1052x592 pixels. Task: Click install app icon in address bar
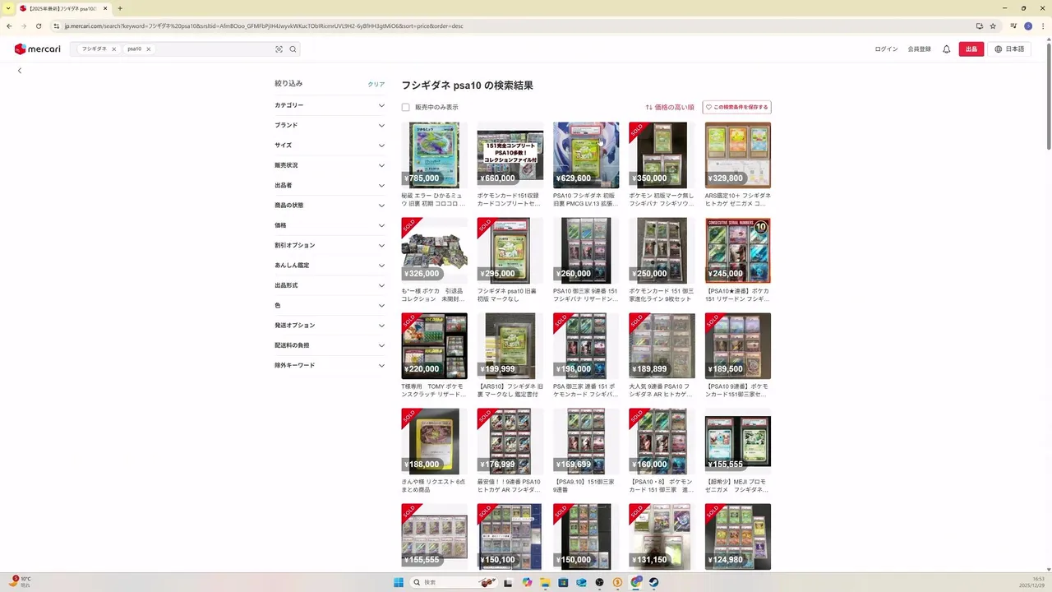pos(979,25)
